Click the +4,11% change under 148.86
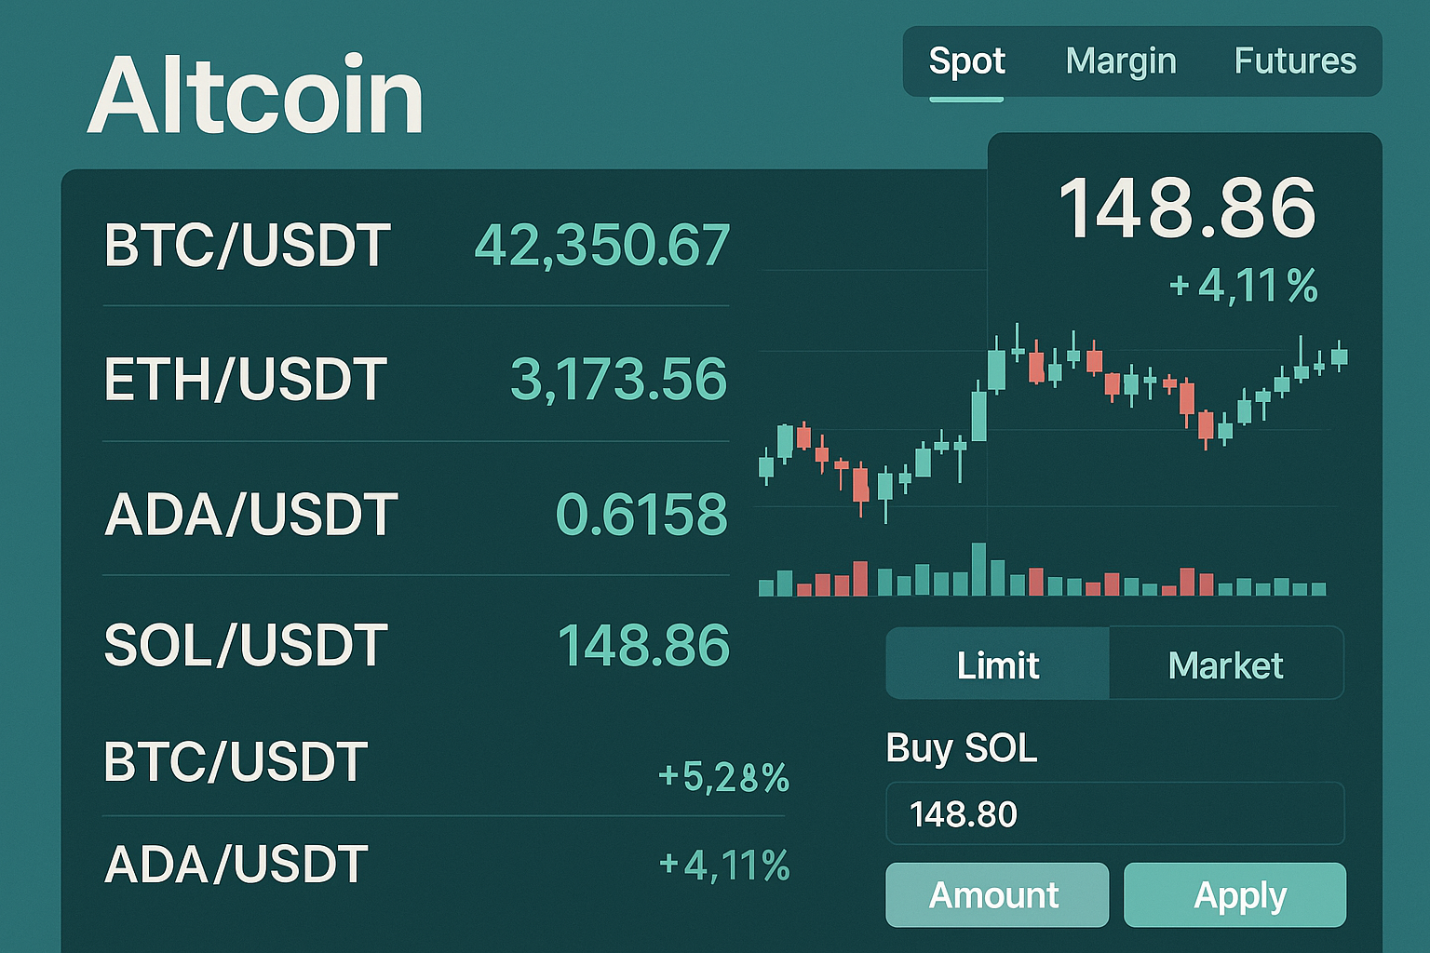Screen dimensions: 1430x953 click(x=1243, y=286)
